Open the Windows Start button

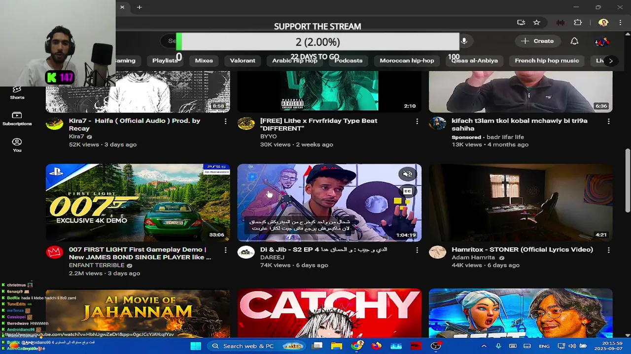(x=196, y=346)
